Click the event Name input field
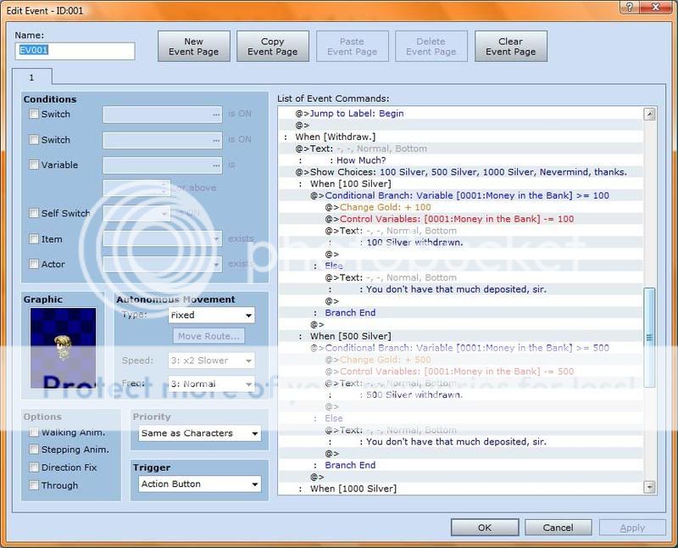 click(75, 51)
